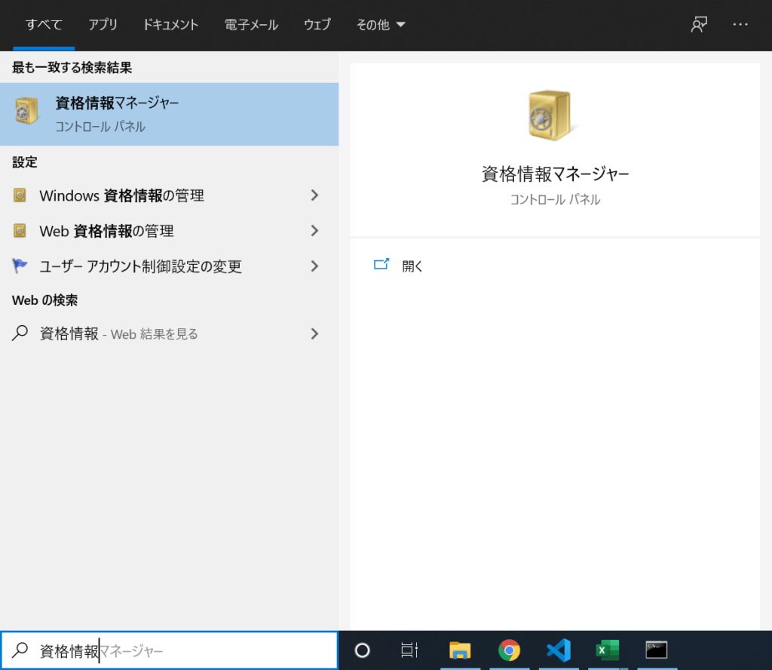Search the web for 資格情報
The image size is (772, 670).
pyautogui.click(x=152, y=334)
